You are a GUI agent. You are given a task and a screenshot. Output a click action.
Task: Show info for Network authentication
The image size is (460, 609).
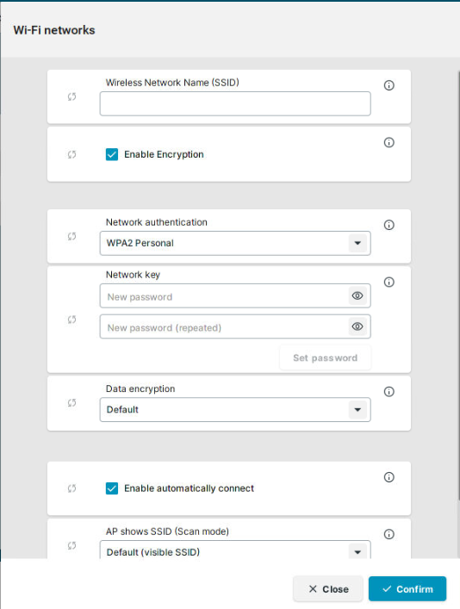coord(389,225)
